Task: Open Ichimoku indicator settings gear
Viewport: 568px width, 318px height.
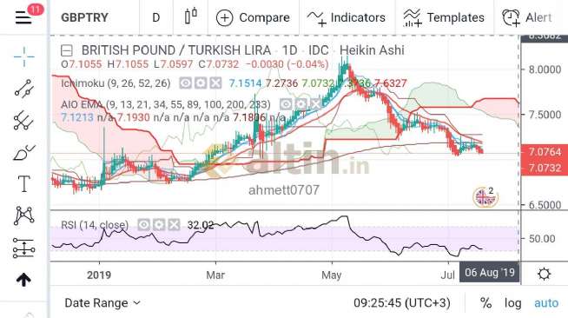Action: coord(201,83)
